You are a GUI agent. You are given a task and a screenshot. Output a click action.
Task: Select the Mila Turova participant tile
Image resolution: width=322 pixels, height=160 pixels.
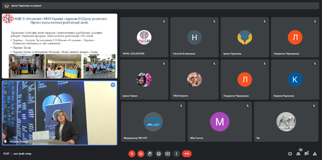coord(219,122)
